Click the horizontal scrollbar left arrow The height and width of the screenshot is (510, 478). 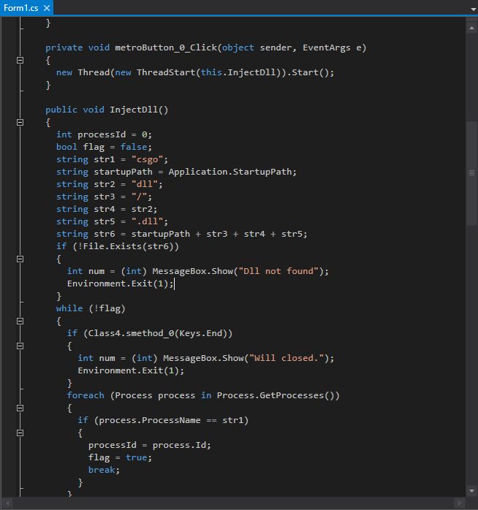point(7,503)
